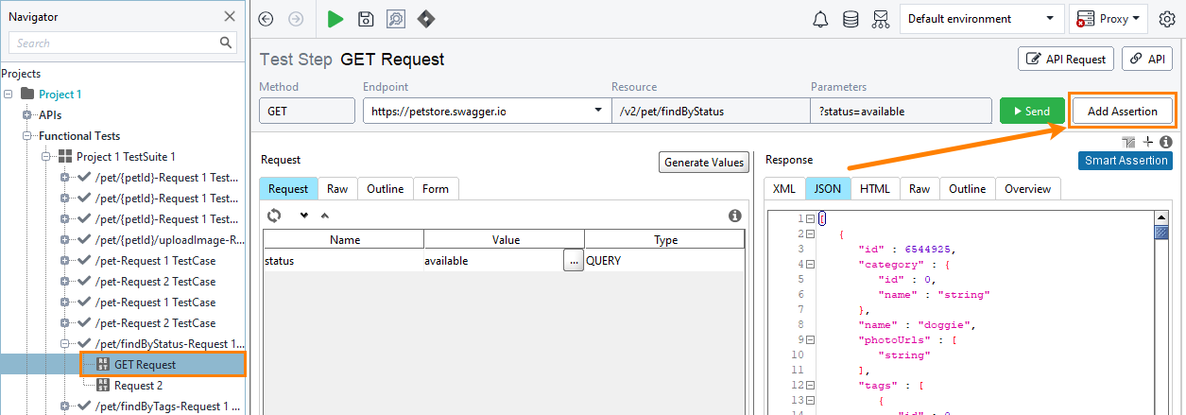Viewport: 1186px width, 415px height.
Task: Click the magnifier icon in Navigator search
Action: click(x=226, y=43)
